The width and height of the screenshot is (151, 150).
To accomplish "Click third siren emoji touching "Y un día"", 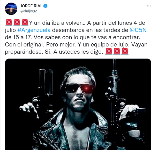I will 25,23.
